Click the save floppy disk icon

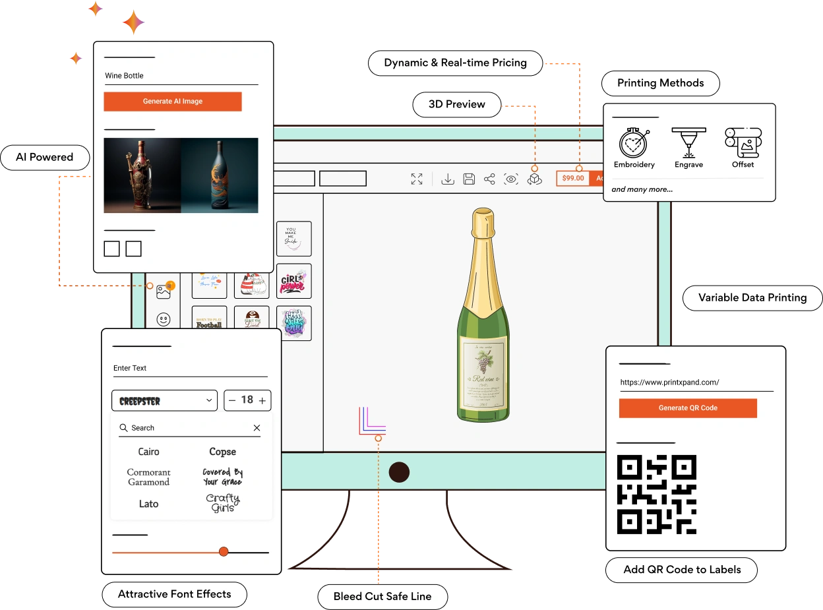(469, 179)
